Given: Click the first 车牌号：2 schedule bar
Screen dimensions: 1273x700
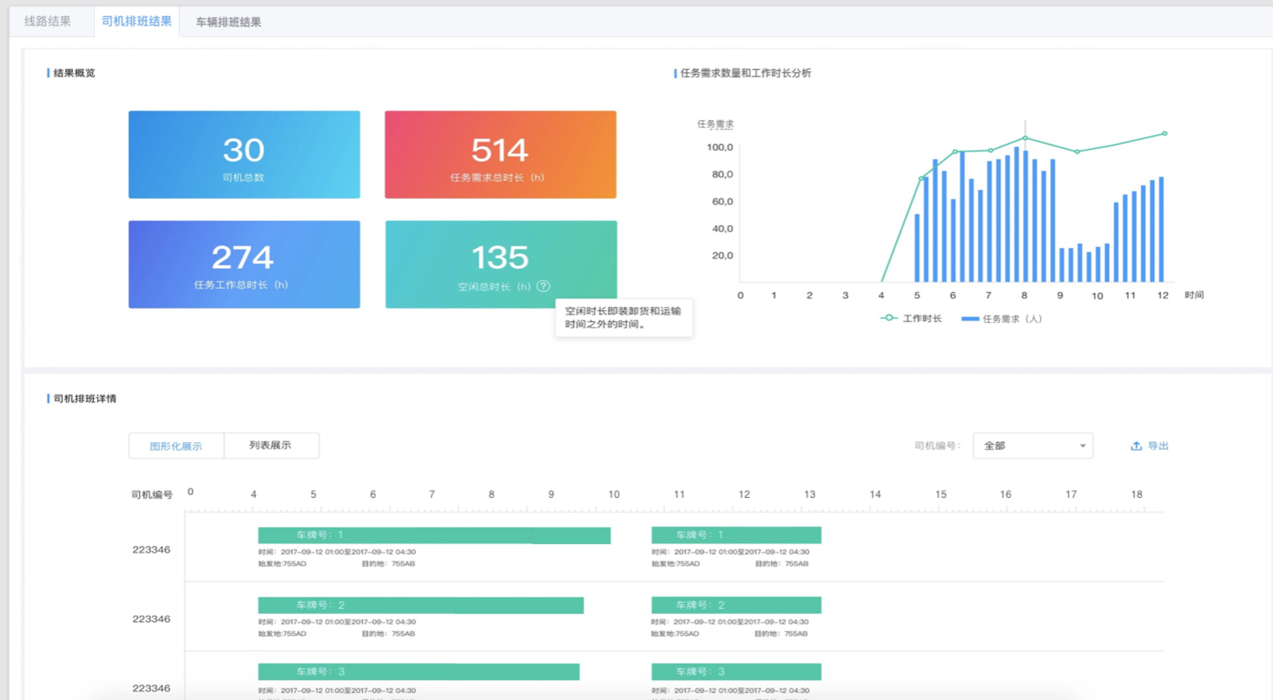Looking at the screenshot, I should click(421, 605).
